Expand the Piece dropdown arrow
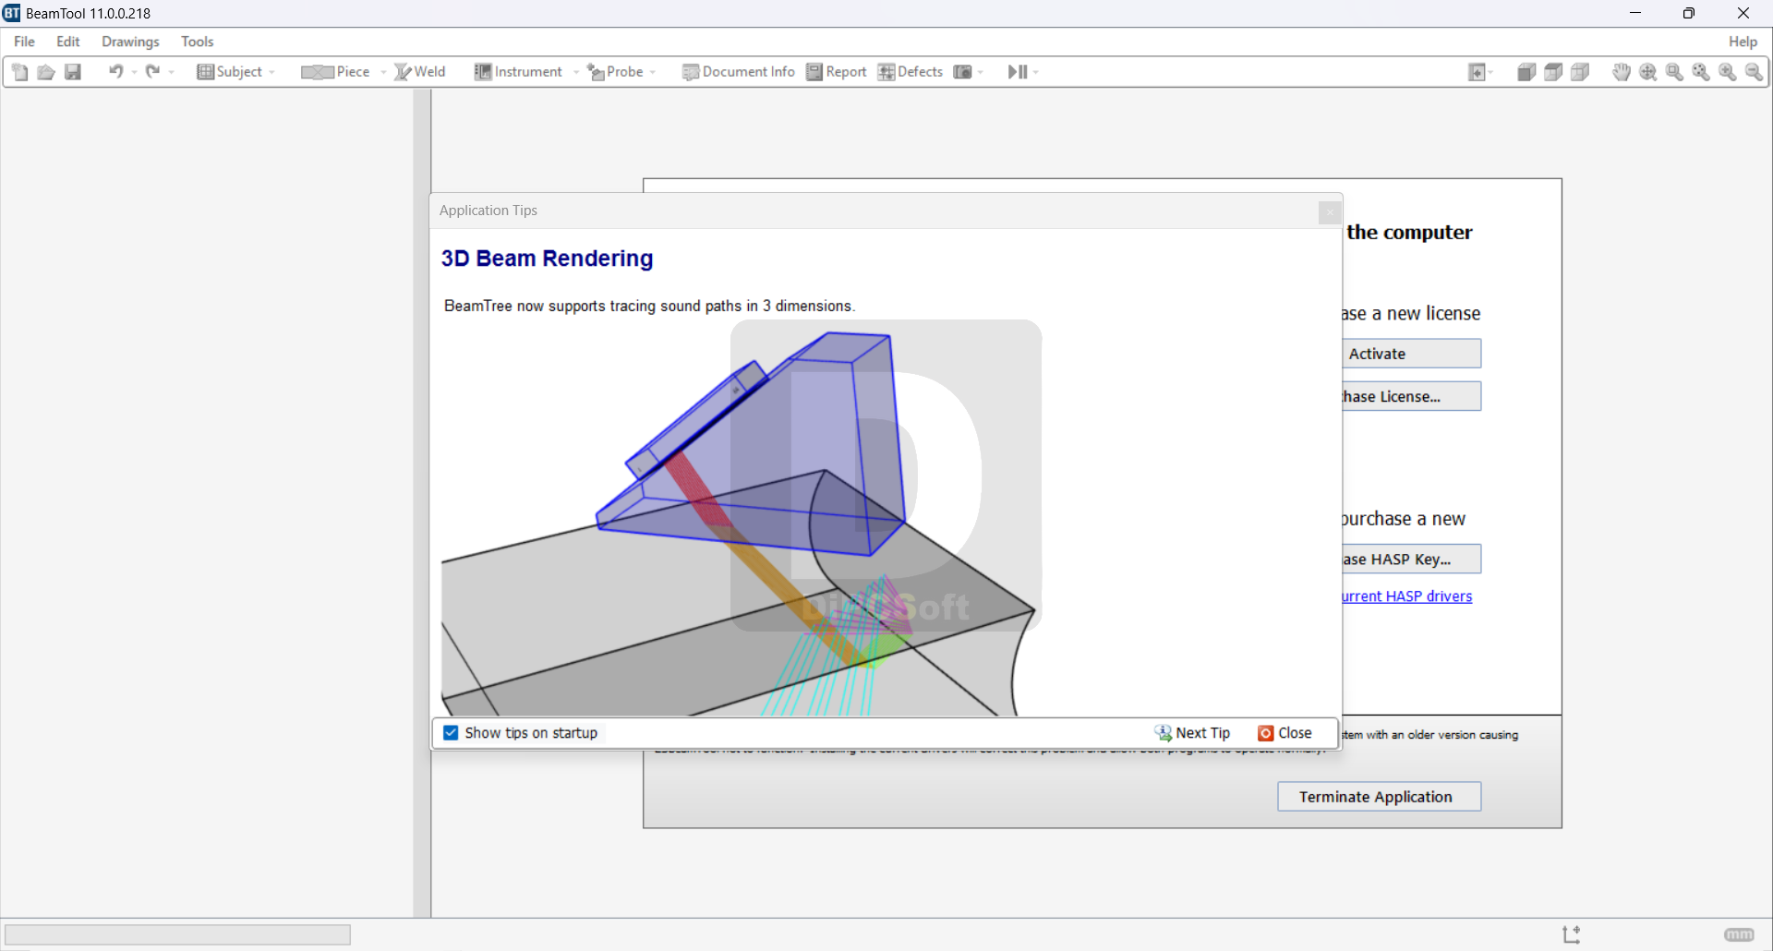Viewport: 1773px width, 951px height. pyautogui.click(x=383, y=72)
